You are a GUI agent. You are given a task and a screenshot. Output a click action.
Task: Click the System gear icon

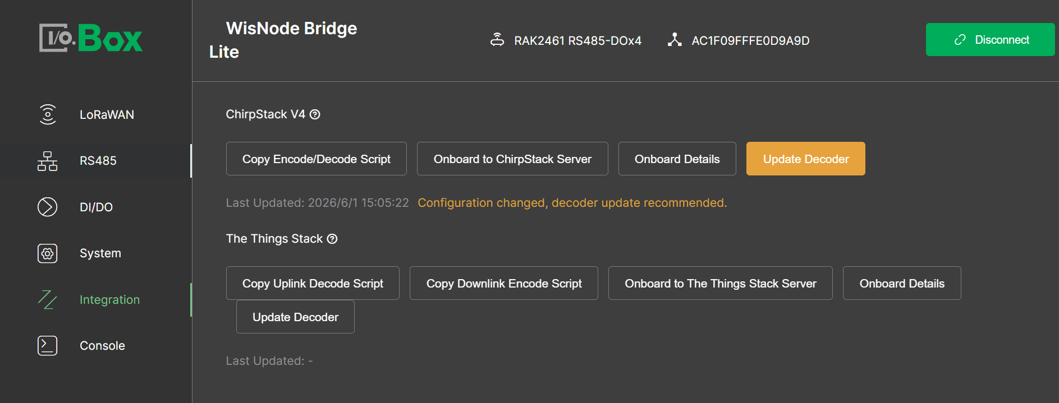(x=48, y=253)
